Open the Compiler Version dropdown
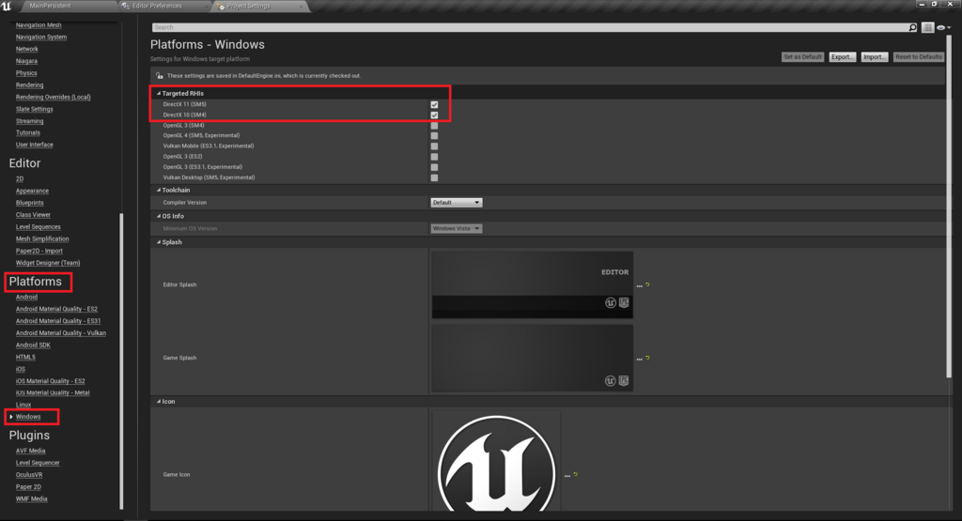The height and width of the screenshot is (521, 962). [456, 202]
